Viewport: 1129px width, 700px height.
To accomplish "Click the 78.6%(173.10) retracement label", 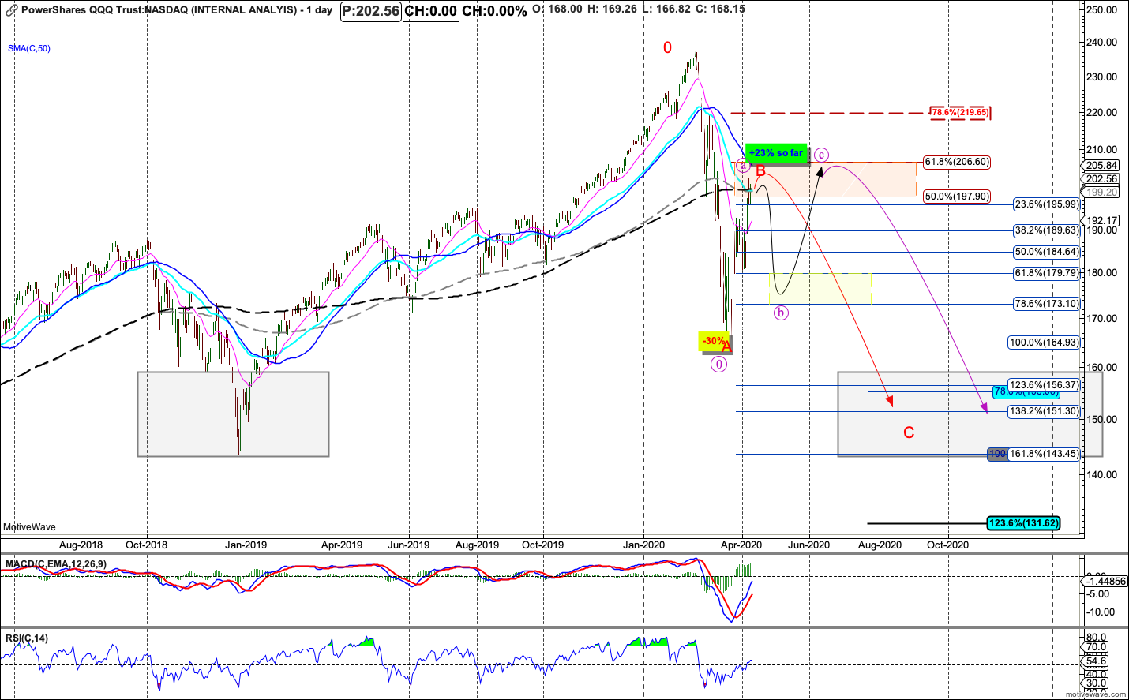I will coord(1047,304).
